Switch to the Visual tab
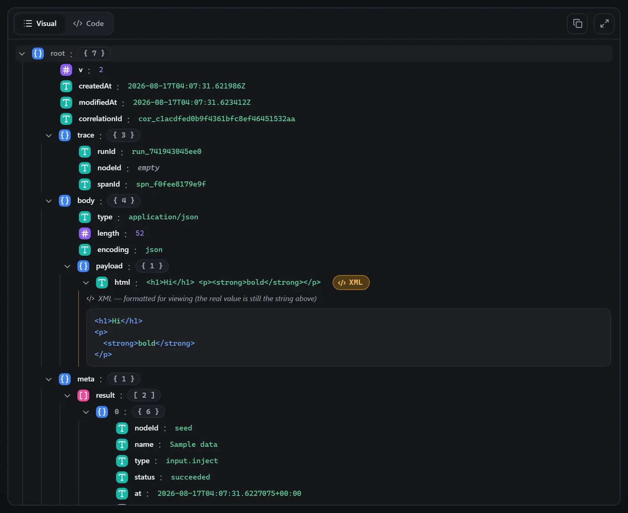The width and height of the screenshot is (628, 513). [x=40, y=23]
